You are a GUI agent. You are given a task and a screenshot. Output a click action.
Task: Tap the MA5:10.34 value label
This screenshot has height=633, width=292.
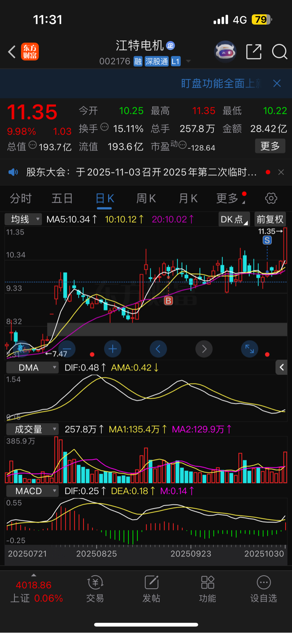72,219
